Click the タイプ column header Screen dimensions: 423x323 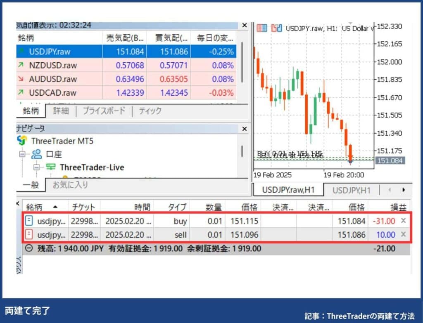pos(171,207)
